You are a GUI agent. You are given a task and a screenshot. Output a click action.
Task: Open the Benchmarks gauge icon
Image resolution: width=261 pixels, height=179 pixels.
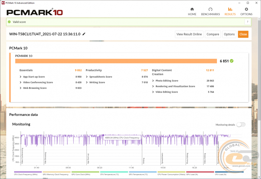coord(211,9)
